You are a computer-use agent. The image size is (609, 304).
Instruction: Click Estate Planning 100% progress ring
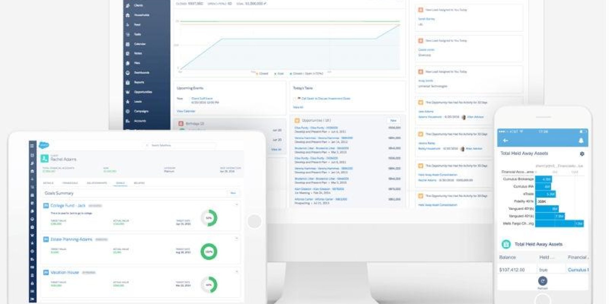click(x=209, y=252)
